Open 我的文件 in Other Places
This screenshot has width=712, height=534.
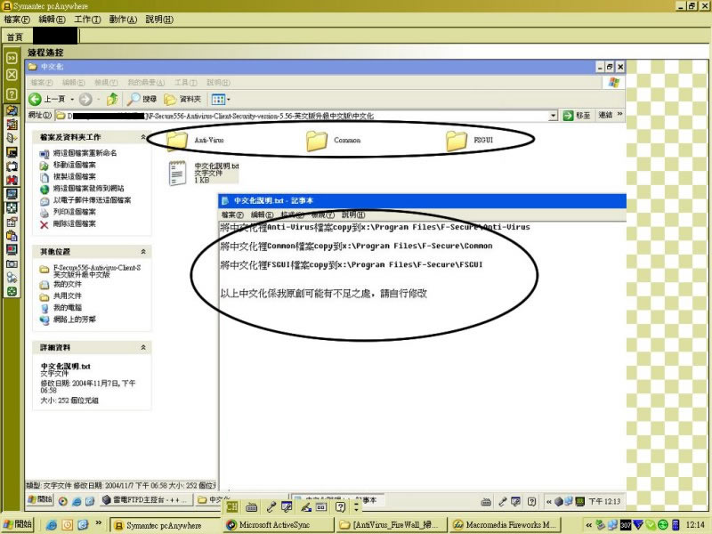point(68,284)
